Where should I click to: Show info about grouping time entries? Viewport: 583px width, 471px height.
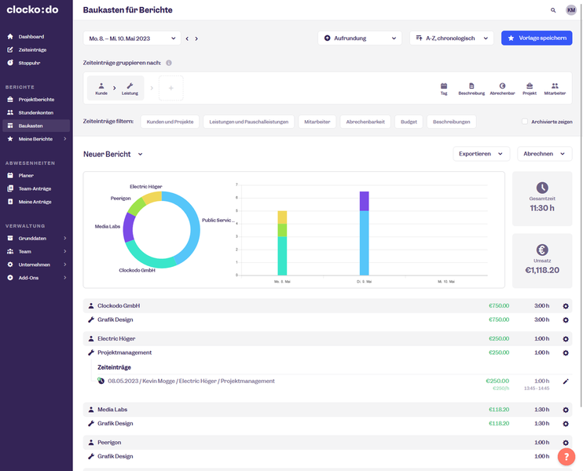point(169,63)
